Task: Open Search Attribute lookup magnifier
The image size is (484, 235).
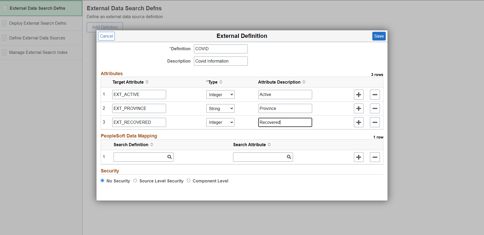Action: (x=289, y=157)
